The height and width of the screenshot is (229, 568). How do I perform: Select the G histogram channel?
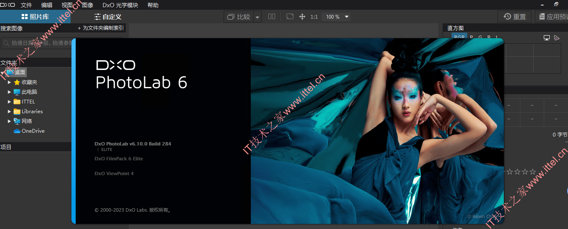pyautogui.click(x=480, y=37)
